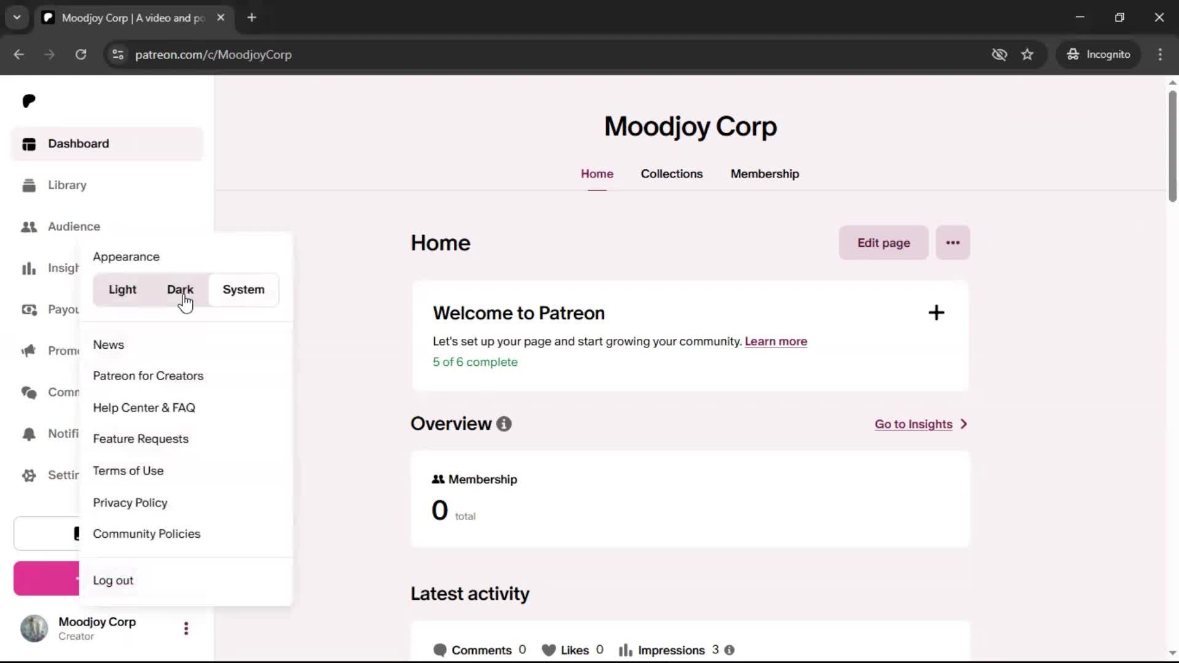The image size is (1179, 663).
Task: Open Privacy Policy menu entry
Action: click(x=130, y=503)
